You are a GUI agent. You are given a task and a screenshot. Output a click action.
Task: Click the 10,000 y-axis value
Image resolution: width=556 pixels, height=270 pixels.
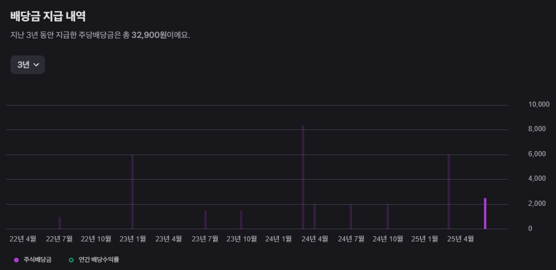pos(539,104)
